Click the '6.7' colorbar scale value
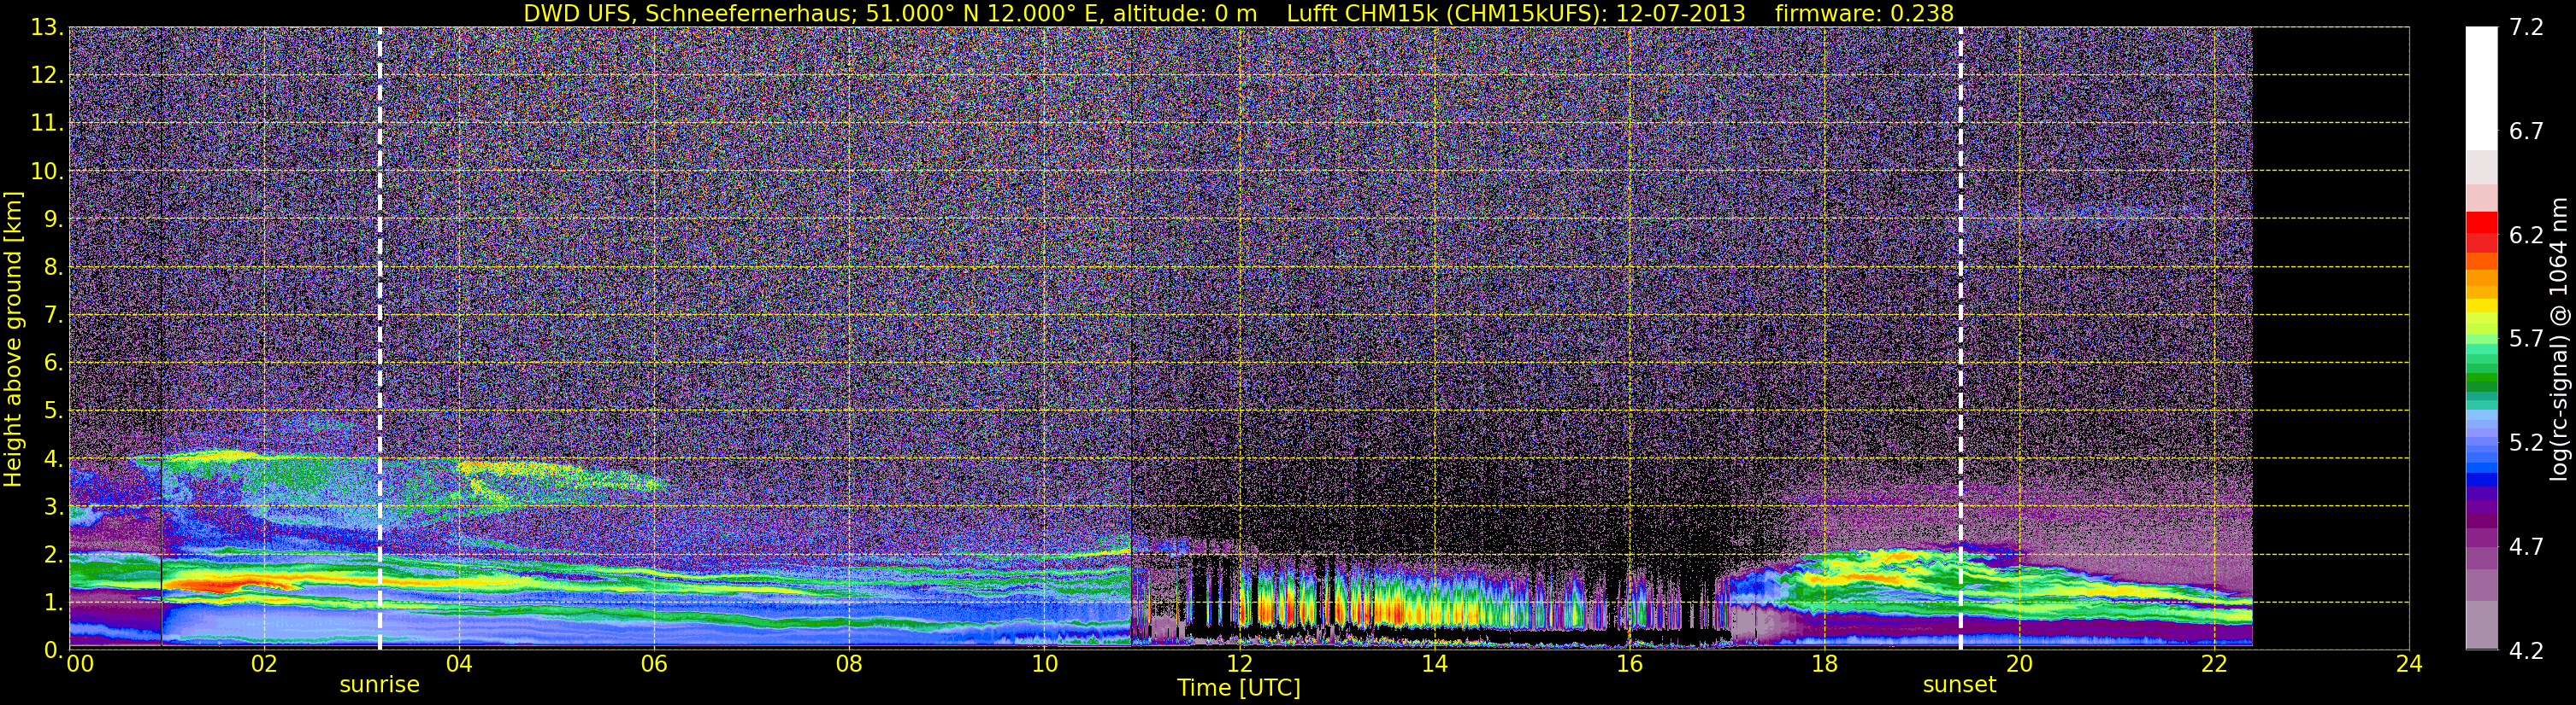 (x=2527, y=131)
